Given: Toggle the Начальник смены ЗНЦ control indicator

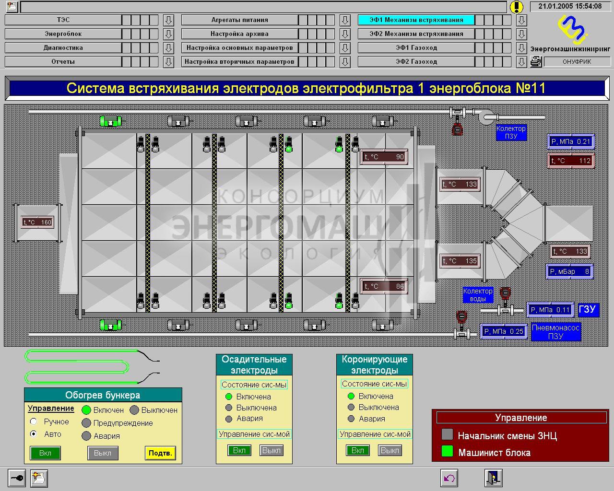Looking at the screenshot, I should (x=447, y=434).
